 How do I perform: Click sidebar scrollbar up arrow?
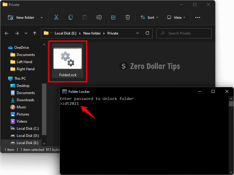(x=44, y=44)
